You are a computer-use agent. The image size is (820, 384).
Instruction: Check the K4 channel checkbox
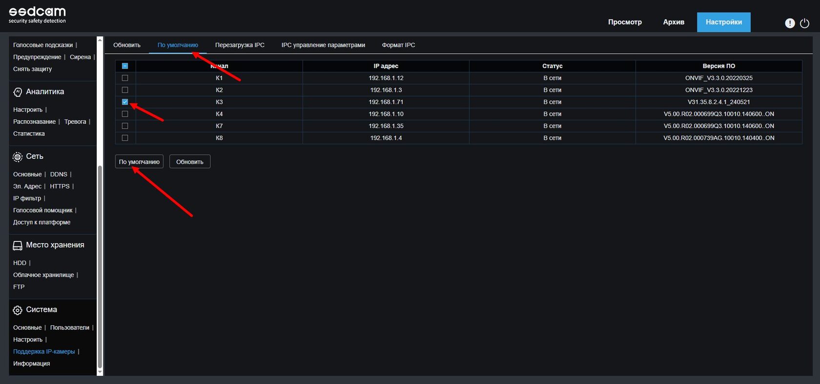tap(125, 114)
